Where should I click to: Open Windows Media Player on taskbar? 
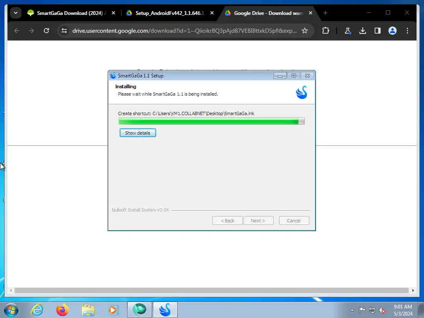113,310
